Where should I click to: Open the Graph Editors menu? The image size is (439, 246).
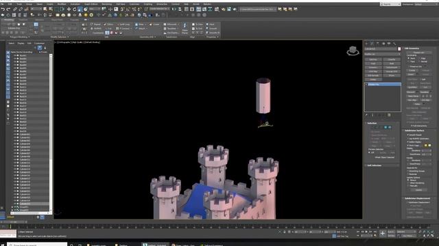pos(91,4)
